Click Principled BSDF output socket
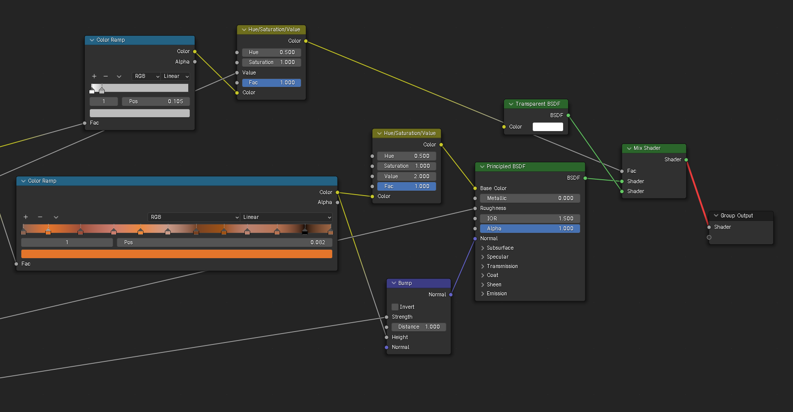Screen dimensions: 793x412 [585, 178]
